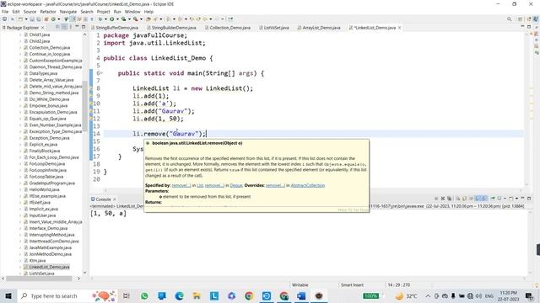Toggle Show Console When Standard Out Changes

click(x=478, y=199)
